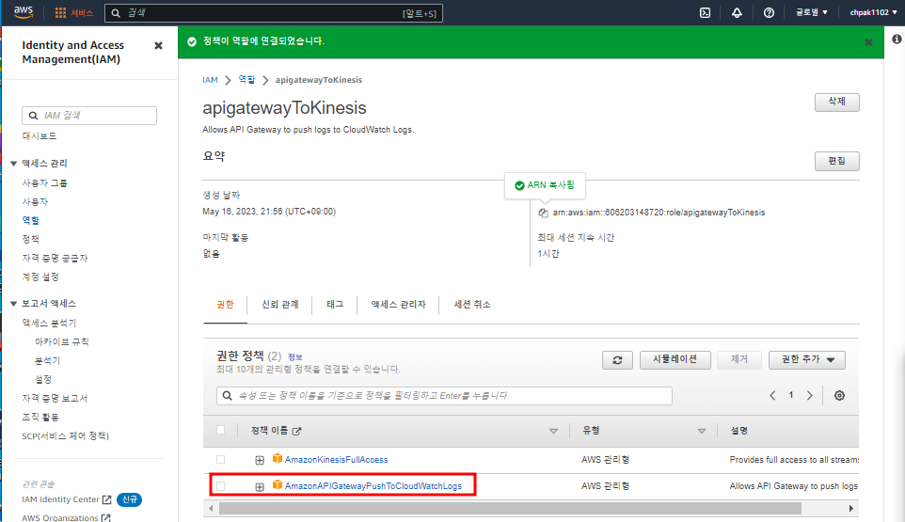Click the AmazonKinesisFullAccess policy box icon

point(278,459)
